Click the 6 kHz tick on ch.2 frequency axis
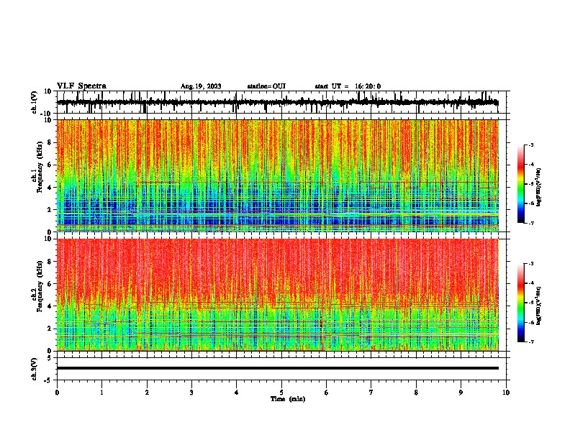570x440 pixels. pyautogui.click(x=50, y=284)
